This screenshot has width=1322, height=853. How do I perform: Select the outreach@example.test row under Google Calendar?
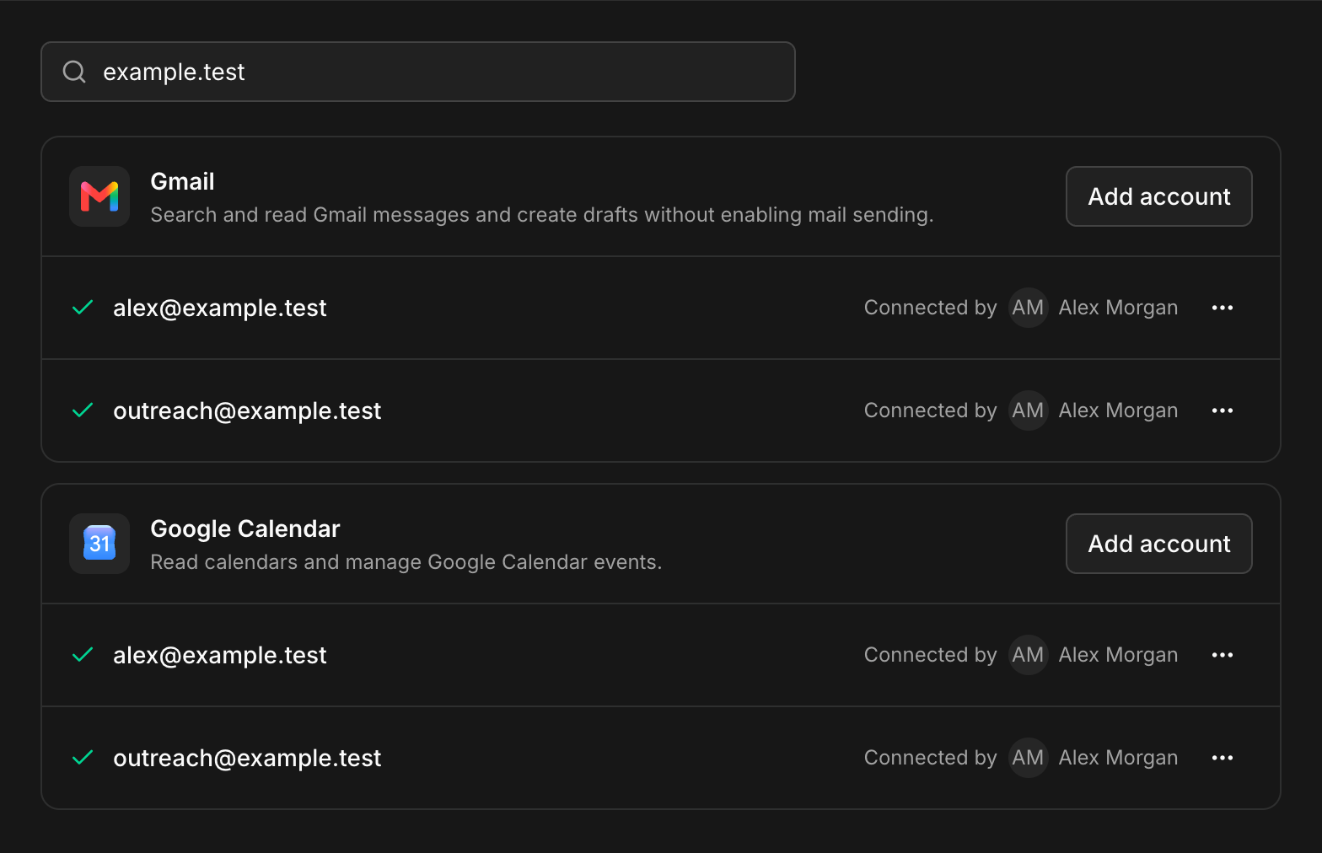coord(661,758)
